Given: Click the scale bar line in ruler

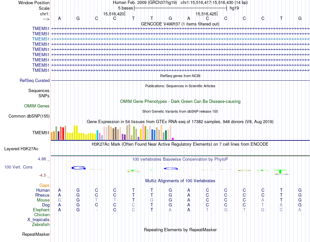Looking at the screenshot, I should (x=180, y=8).
